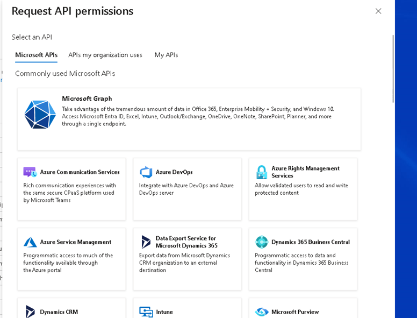Pick the Azure DevOps card title
The width and height of the screenshot is (417, 318).
pos(174,172)
